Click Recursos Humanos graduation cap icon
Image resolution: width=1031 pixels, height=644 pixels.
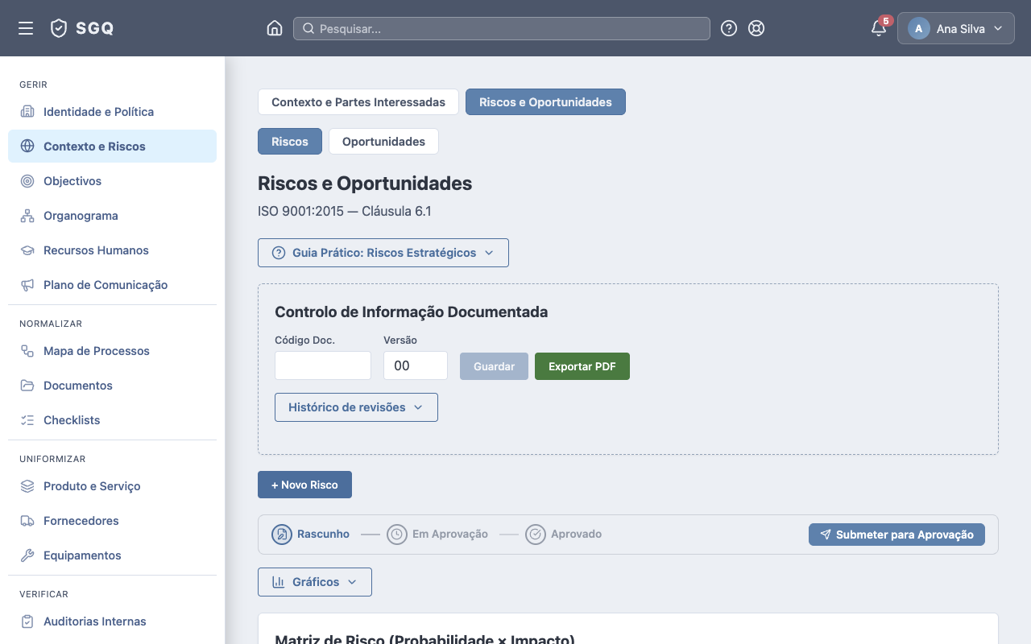coord(27,250)
